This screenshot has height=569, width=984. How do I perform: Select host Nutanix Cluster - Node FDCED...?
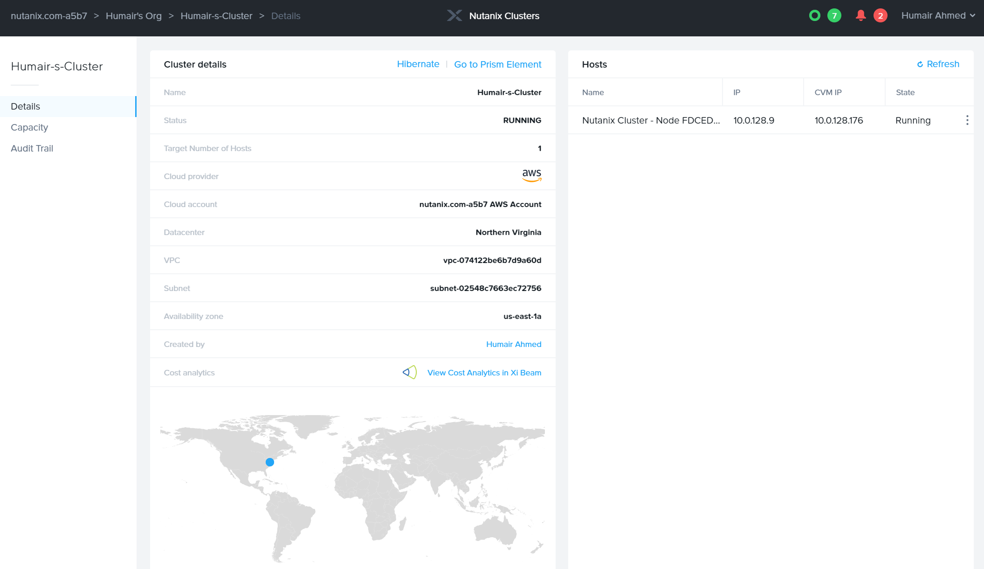651,120
